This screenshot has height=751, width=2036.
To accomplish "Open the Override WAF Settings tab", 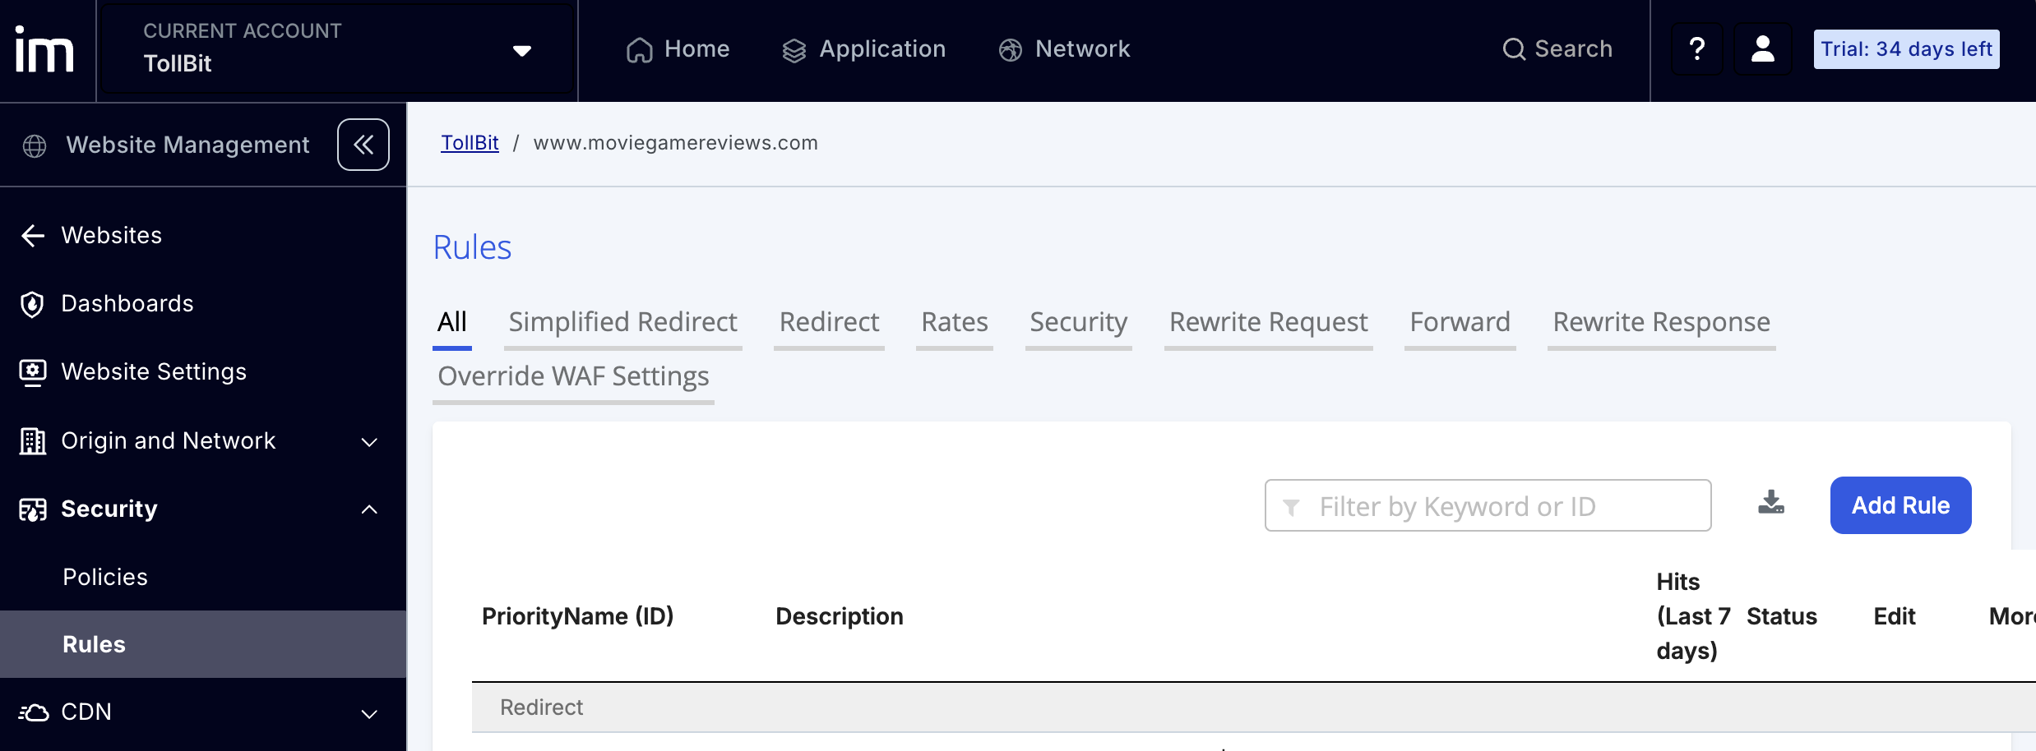I will click(x=573, y=376).
